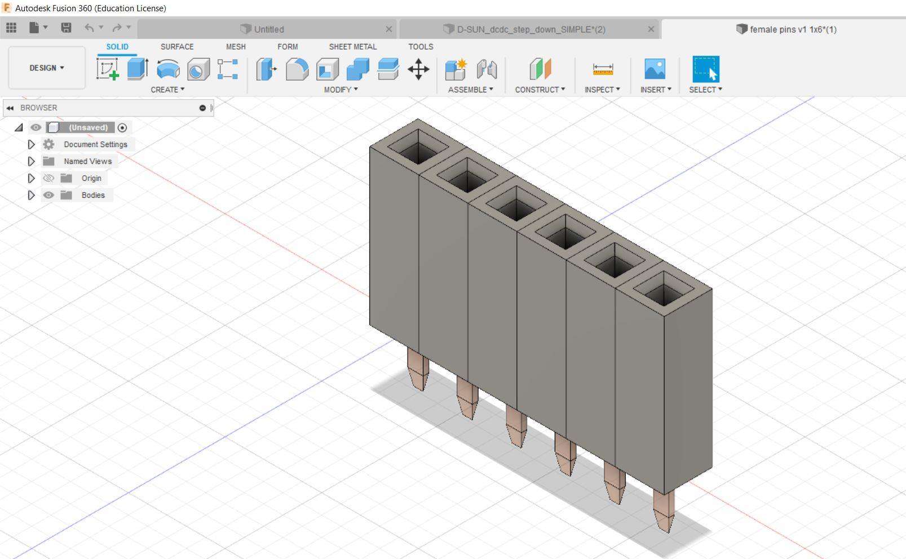Select the Origin tree item
This screenshot has height=559, width=906.
91,178
